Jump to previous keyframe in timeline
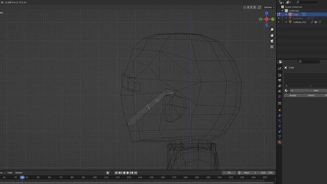The height and width of the screenshot is (184, 327). tap(120, 173)
